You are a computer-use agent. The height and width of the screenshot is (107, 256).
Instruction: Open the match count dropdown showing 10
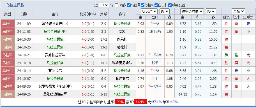click(x=104, y=5)
